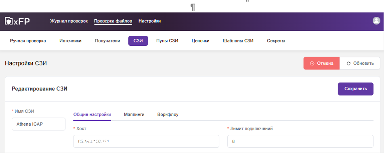Click the Хост input field
The image size is (384, 155).
point(146,141)
